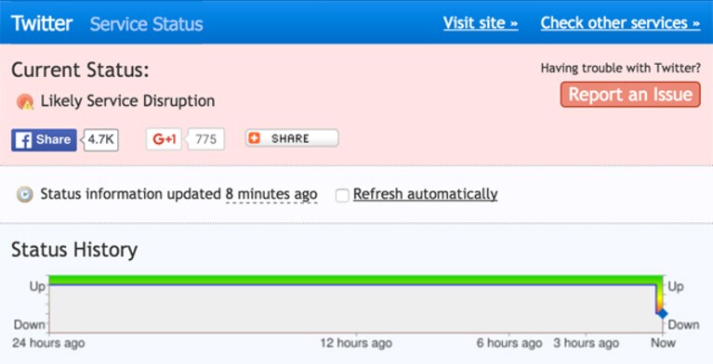Screen dimensions: 713x364
Task: Click the service disruption warning icon
Action: (x=25, y=101)
